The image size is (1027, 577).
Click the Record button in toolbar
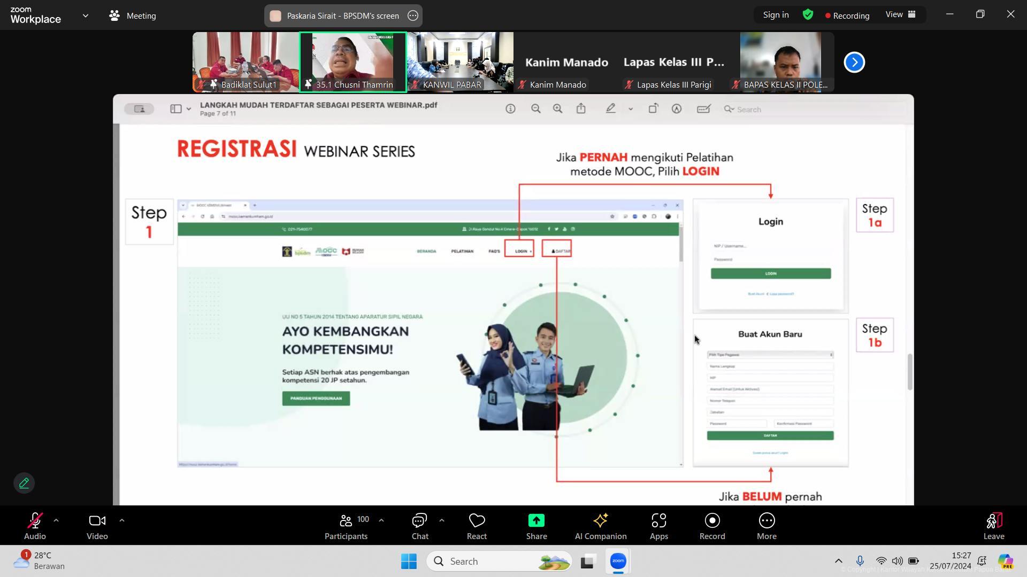(x=712, y=526)
